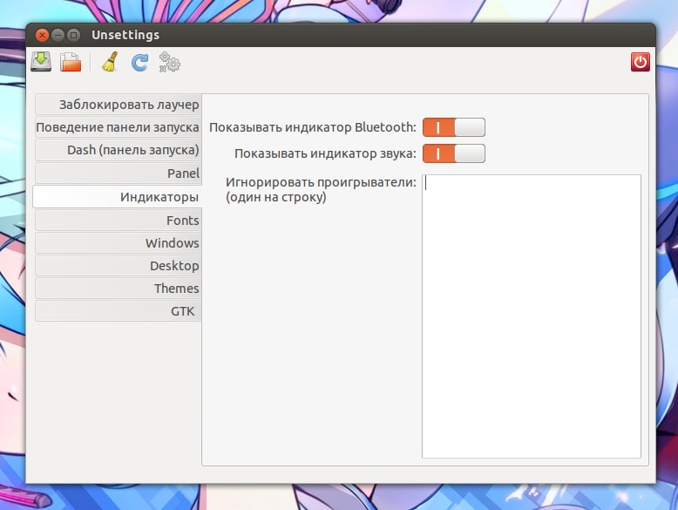Viewport: 678px width, 510px height.
Task: Close the Unsettings window
Action: pos(42,35)
